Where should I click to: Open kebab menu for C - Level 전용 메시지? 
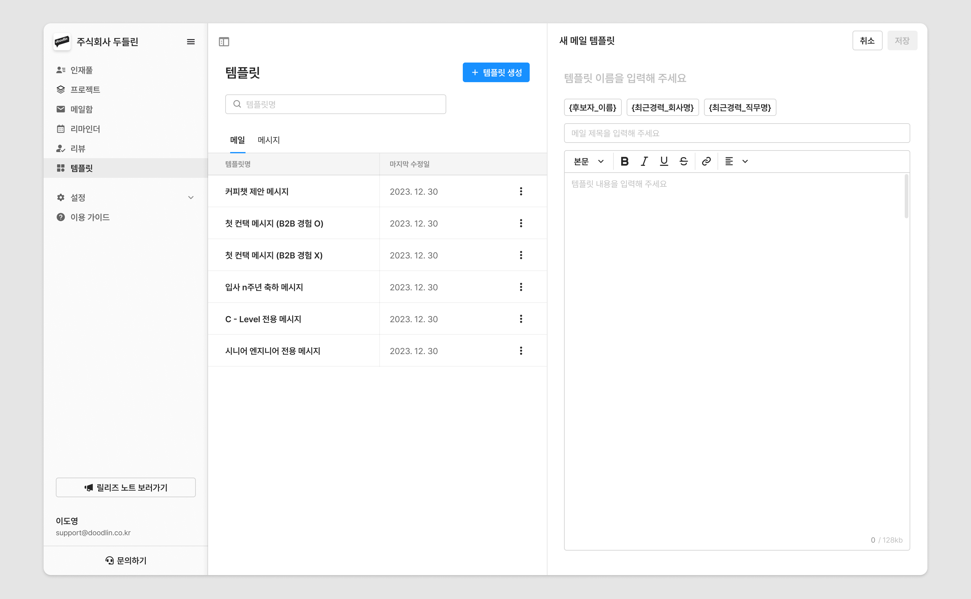521,319
